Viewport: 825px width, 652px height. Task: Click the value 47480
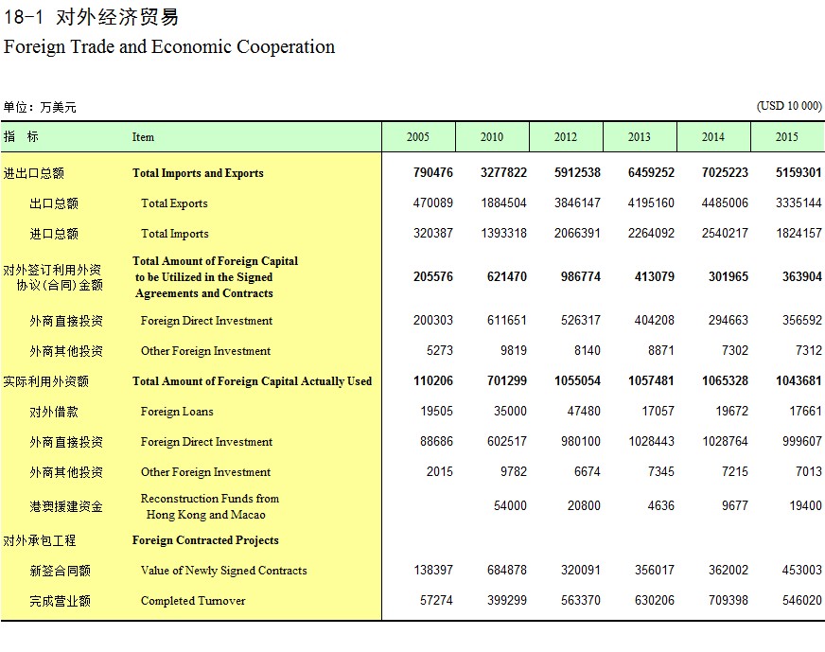[584, 411]
